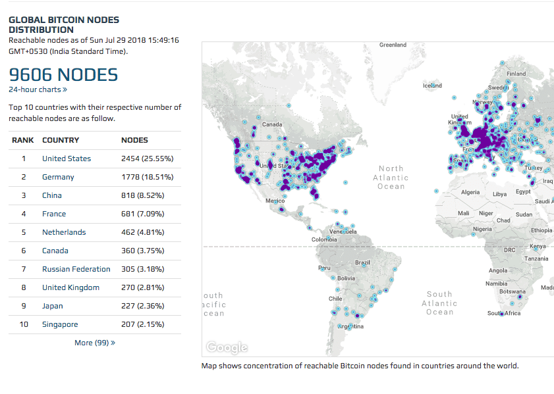Open the Japan country link

pyautogui.click(x=52, y=306)
